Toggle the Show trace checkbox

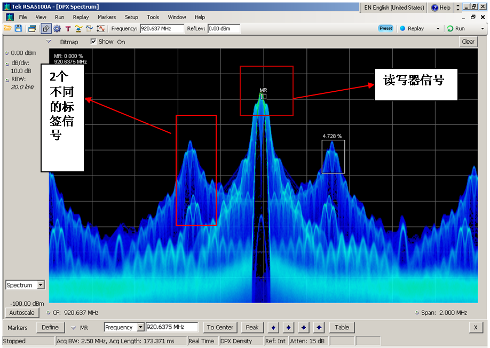tap(93, 42)
